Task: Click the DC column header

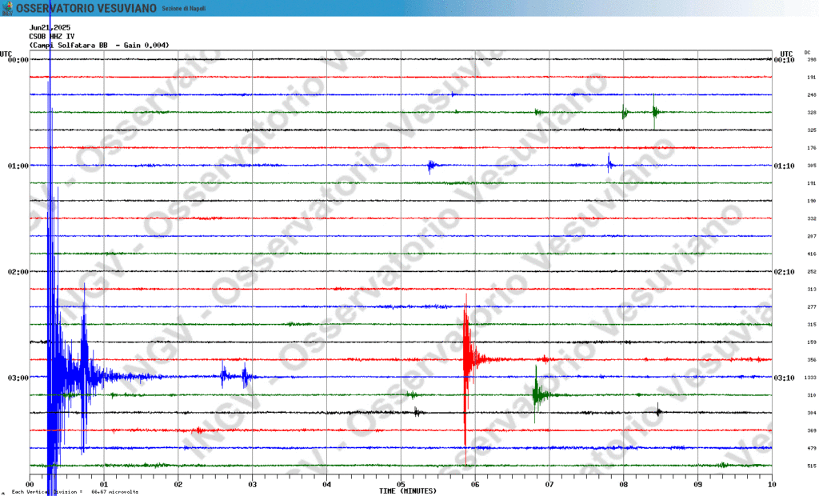Action: (x=808, y=53)
